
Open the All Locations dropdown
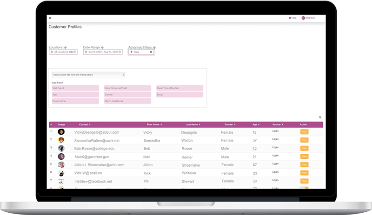[x=64, y=52]
